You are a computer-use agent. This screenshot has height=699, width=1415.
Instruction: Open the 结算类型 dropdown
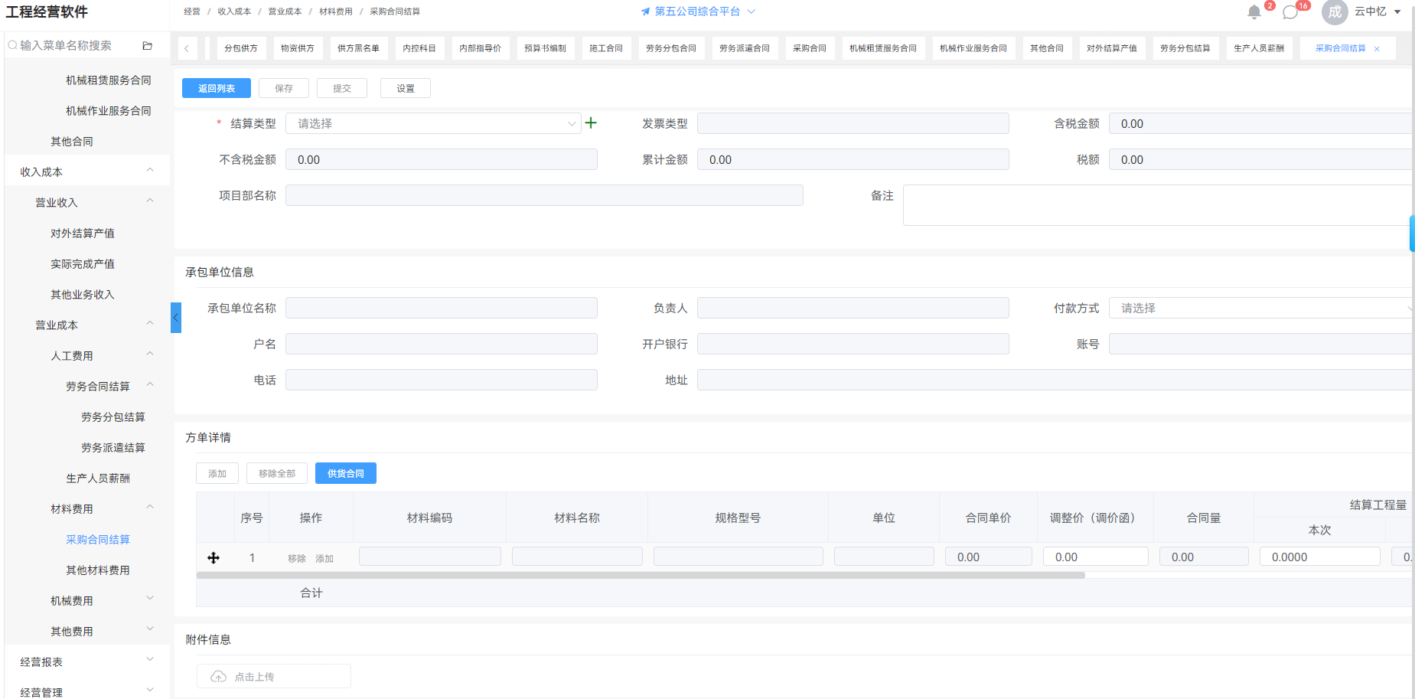point(433,123)
